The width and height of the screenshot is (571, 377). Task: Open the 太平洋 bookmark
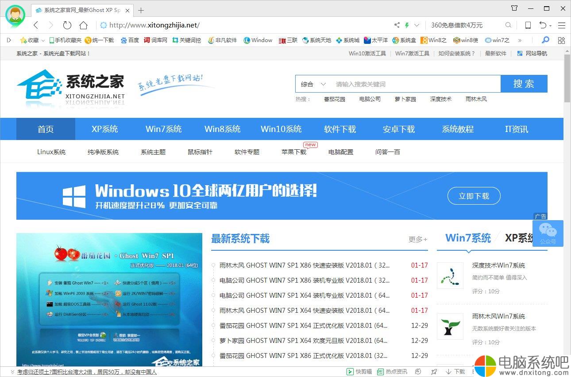pos(375,40)
